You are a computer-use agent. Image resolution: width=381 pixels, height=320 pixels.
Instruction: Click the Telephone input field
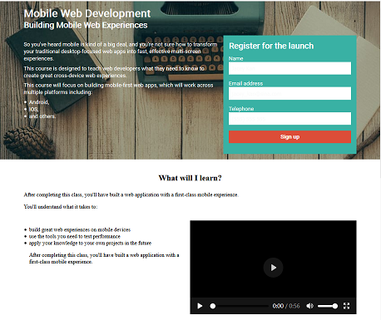(289, 118)
